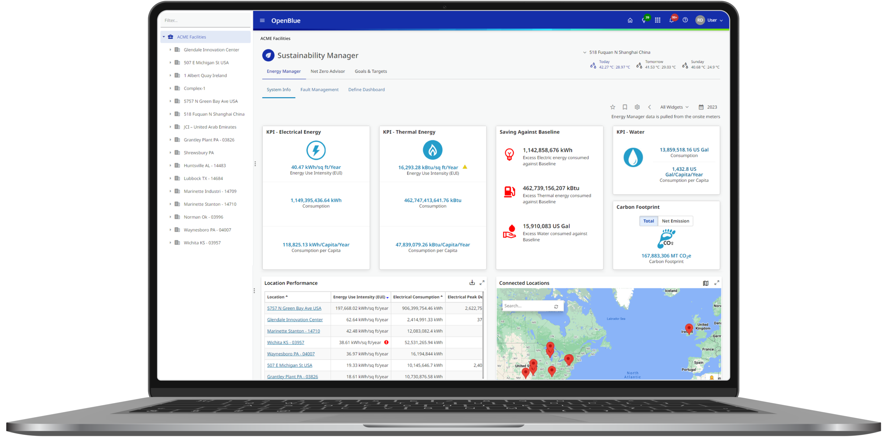This screenshot has width=884, height=441.
Task: Switch to the Net Zero Advisor tab
Action: click(x=327, y=71)
